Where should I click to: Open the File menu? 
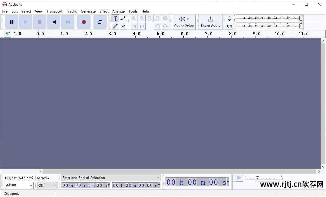(x=5, y=11)
